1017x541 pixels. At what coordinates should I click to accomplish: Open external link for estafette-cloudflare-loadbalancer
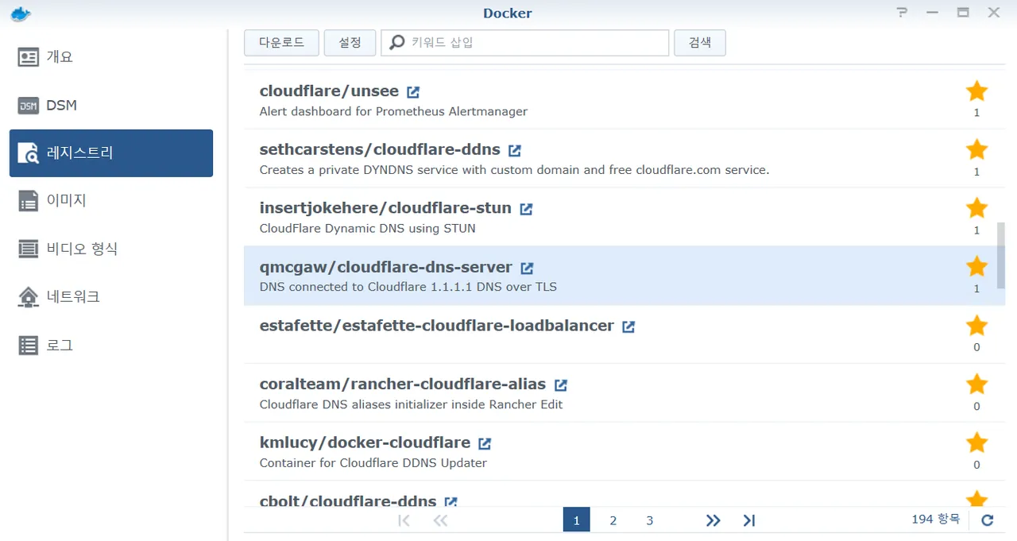(x=628, y=327)
